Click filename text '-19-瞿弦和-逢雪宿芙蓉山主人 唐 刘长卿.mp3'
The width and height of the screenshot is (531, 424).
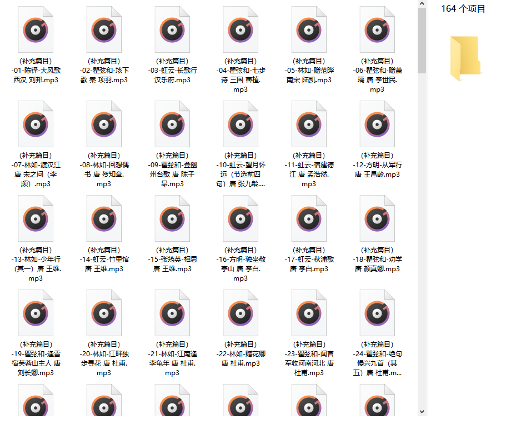36,363
